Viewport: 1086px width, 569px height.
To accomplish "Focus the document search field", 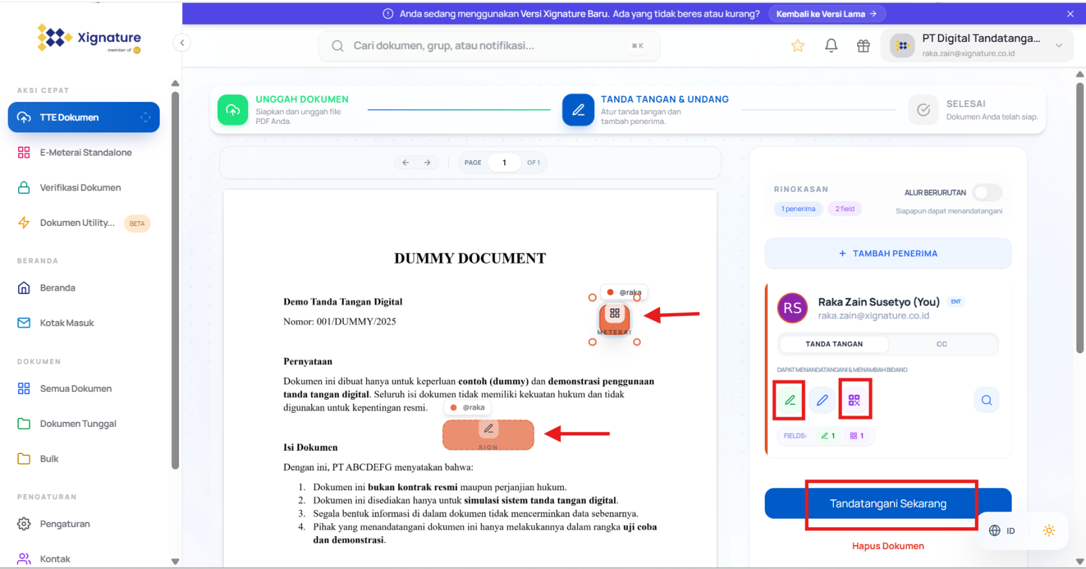I will pyautogui.click(x=489, y=46).
